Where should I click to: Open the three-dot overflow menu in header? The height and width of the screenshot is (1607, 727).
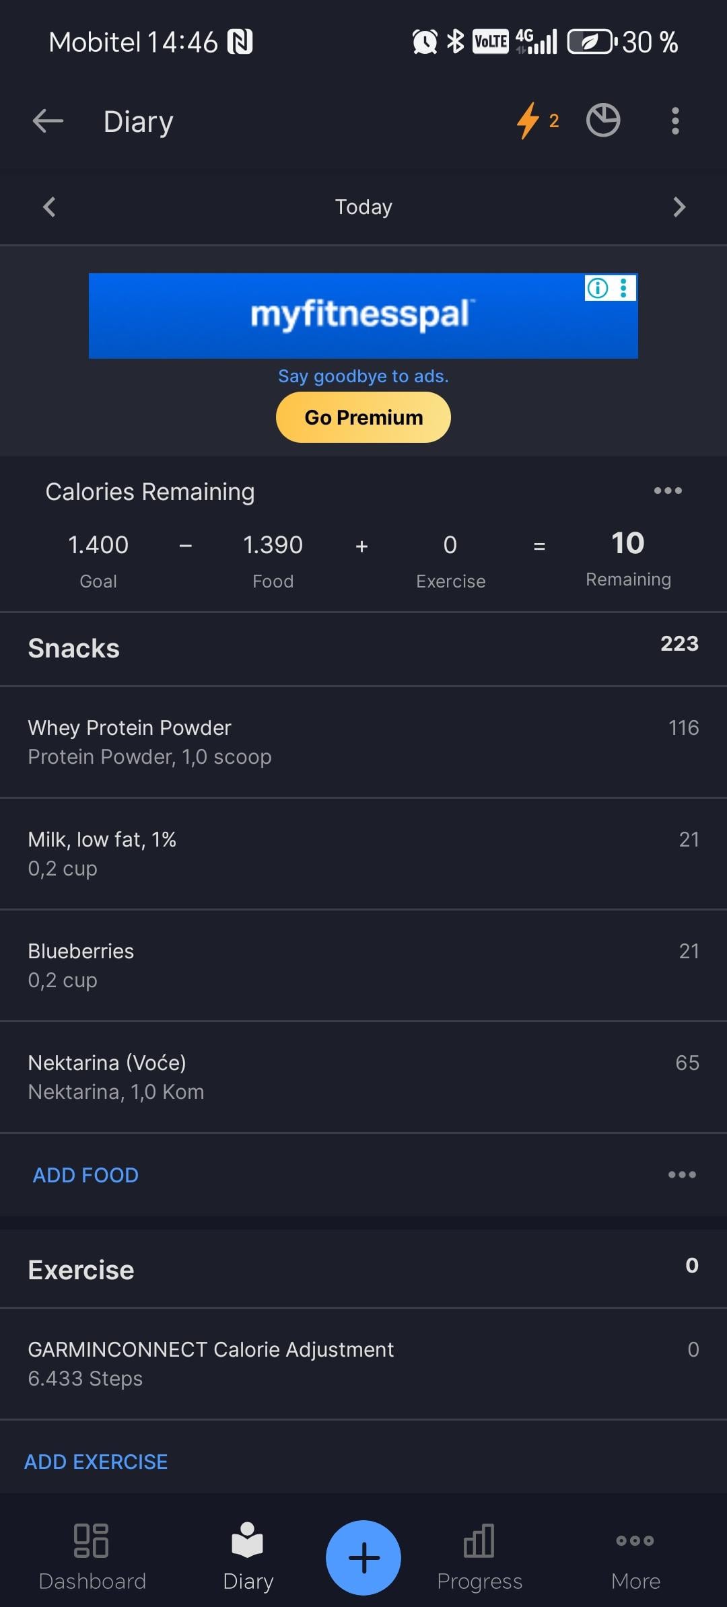(675, 121)
